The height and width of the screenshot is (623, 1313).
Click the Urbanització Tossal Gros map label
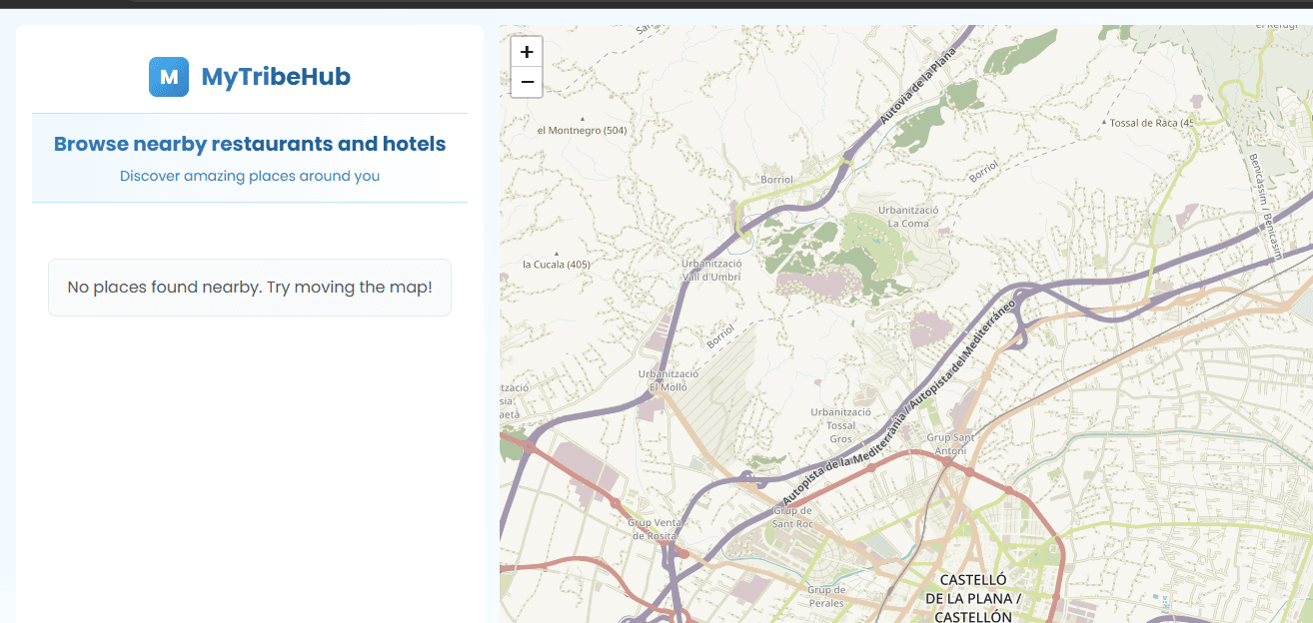point(840,425)
